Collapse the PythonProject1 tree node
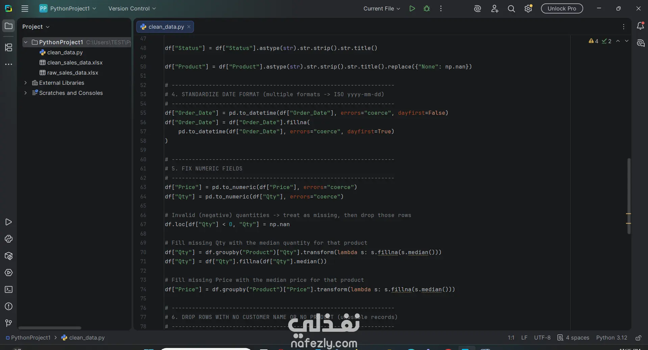The image size is (648, 350). coord(26,42)
